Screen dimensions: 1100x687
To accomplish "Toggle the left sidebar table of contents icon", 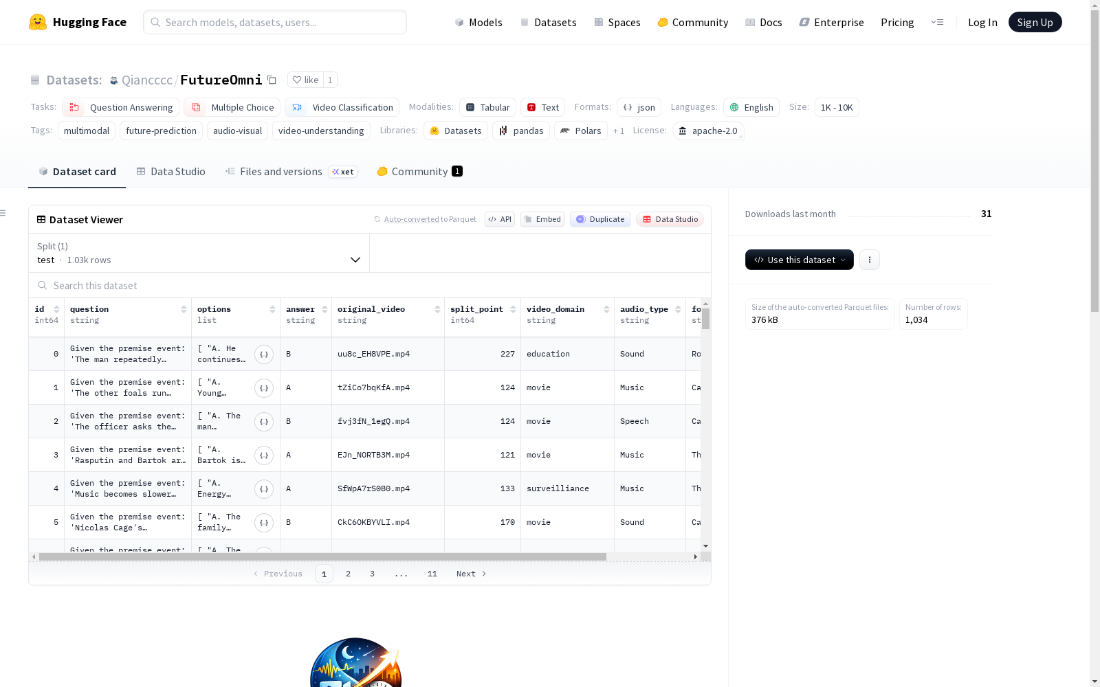I will coord(3,213).
